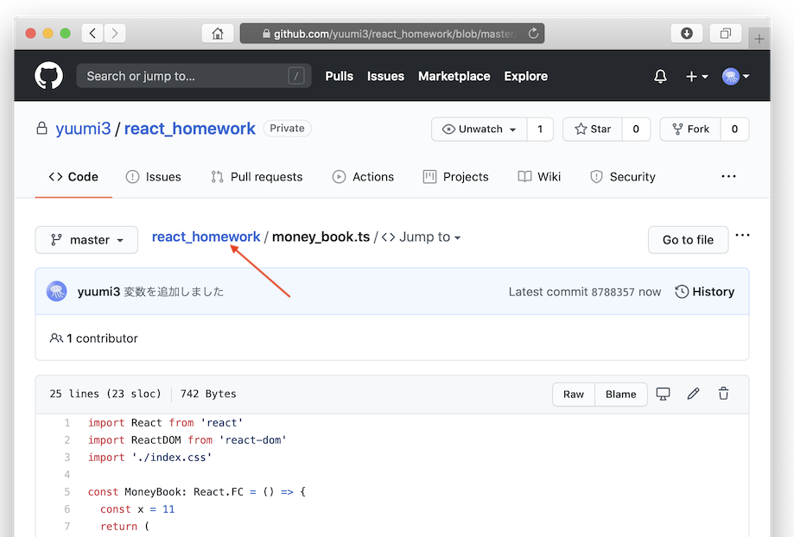Select the Actions tab
Viewport: 794px width, 537px height.
363,177
